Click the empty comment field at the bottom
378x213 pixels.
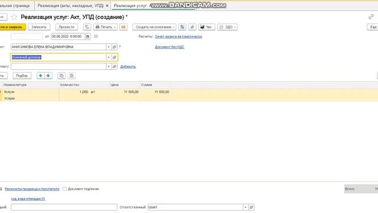tap(64, 207)
